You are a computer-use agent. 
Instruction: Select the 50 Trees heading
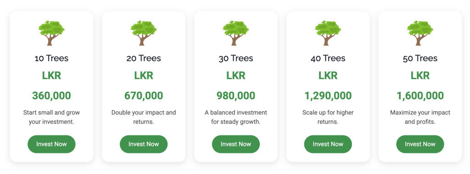click(420, 58)
